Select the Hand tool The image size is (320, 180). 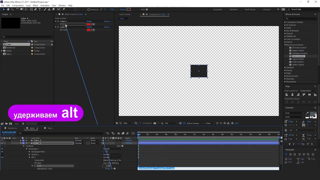(8, 9)
